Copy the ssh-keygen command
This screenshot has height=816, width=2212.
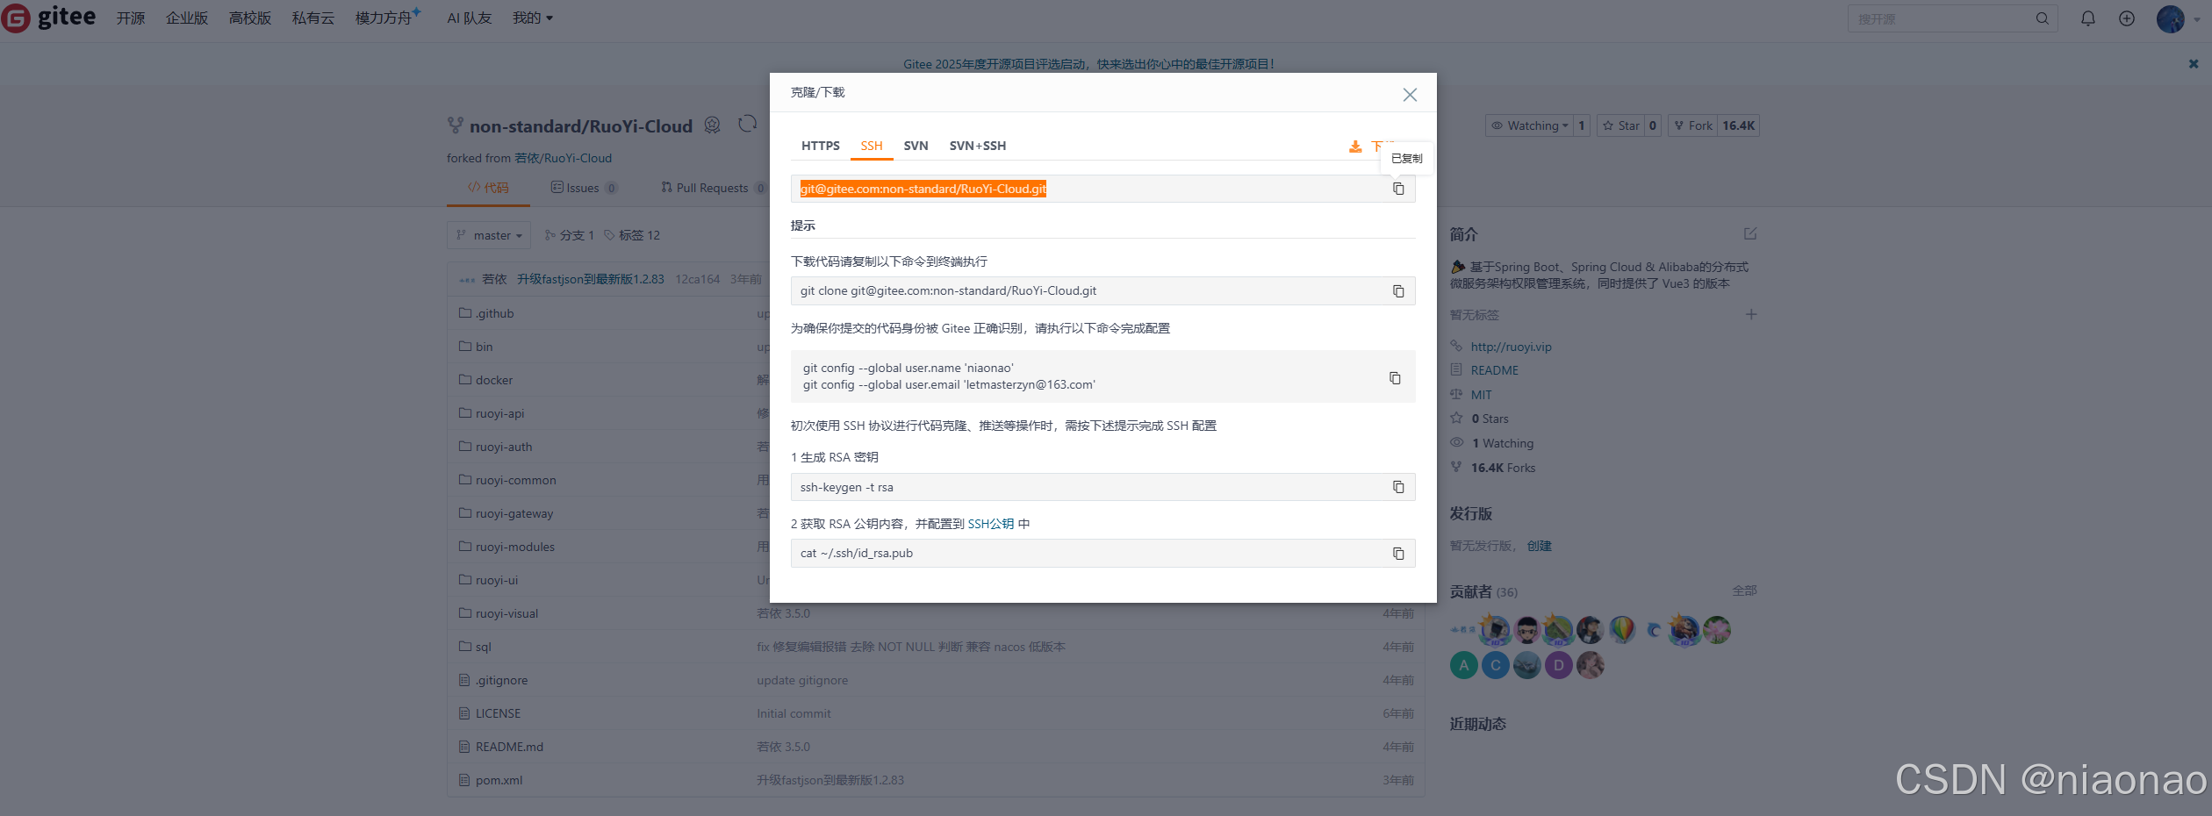1397,487
